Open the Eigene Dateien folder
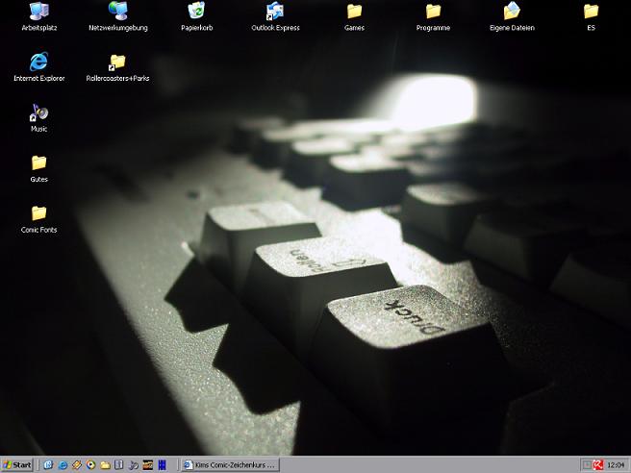This screenshot has height=473, width=631. point(512,12)
